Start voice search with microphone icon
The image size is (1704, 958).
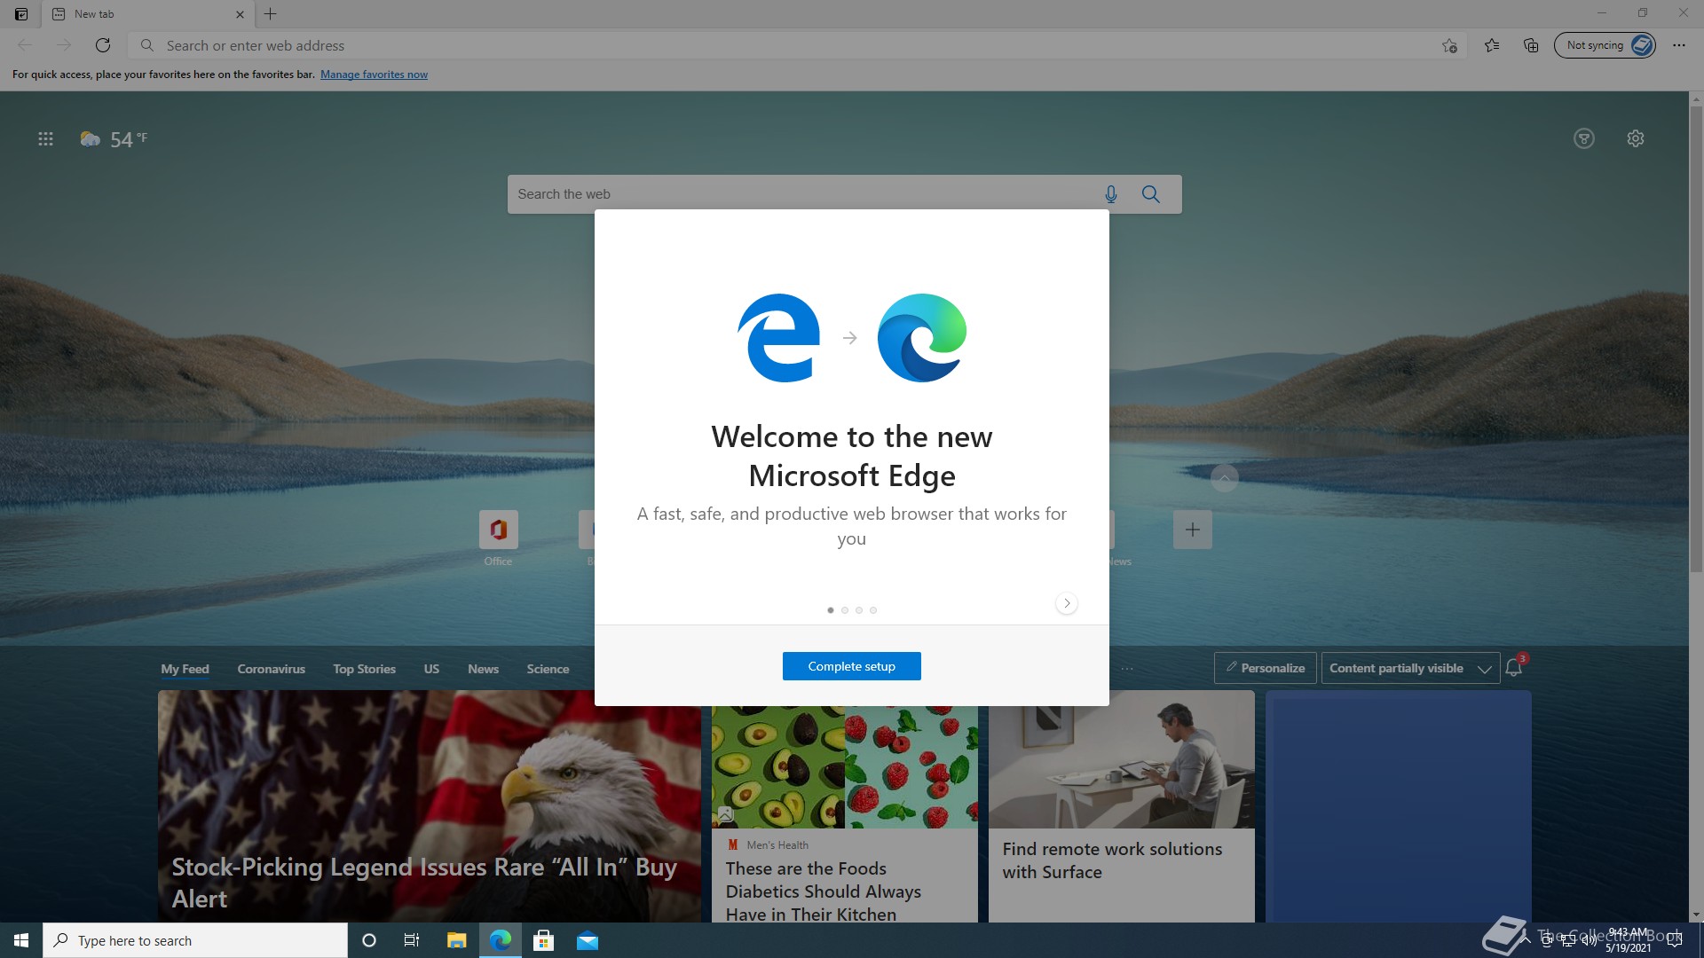pyautogui.click(x=1111, y=194)
